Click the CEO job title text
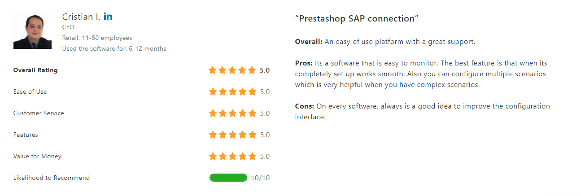The image size is (581, 196). click(x=68, y=27)
